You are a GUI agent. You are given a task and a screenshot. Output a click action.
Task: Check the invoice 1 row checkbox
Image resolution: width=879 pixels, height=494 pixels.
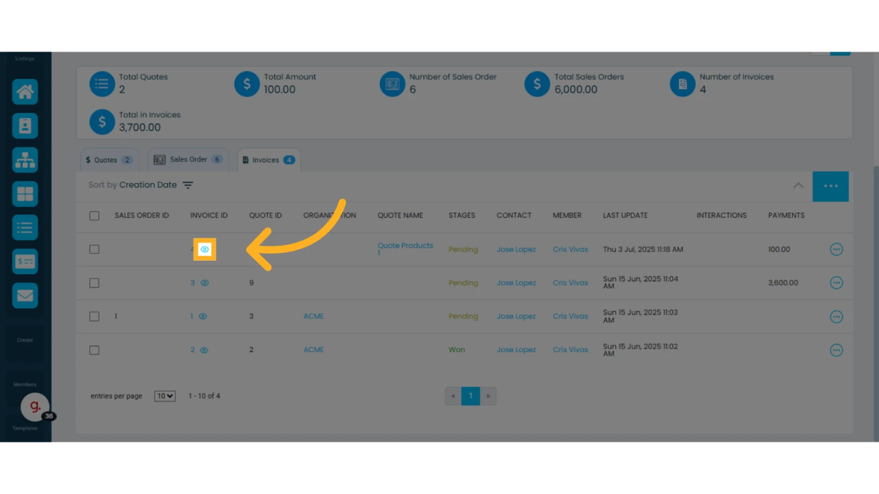94,316
